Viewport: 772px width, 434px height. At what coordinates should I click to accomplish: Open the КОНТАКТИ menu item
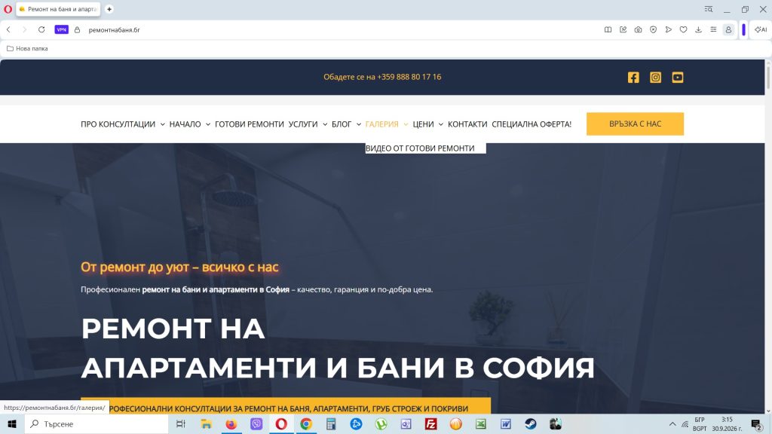point(467,124)
